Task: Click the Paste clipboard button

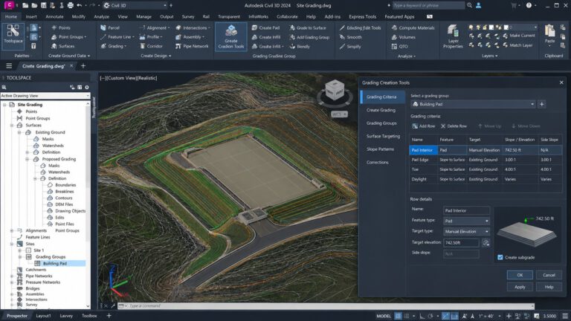Action: pyautogui.click(x=550, y=35)
